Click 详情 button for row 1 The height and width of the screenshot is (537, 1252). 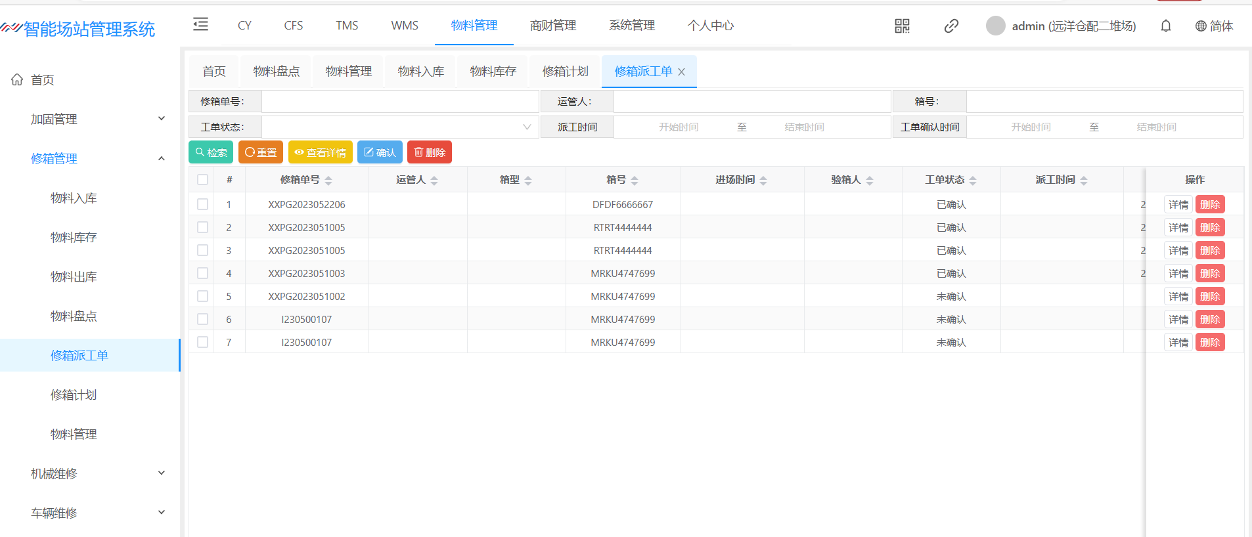(1178, 205)
